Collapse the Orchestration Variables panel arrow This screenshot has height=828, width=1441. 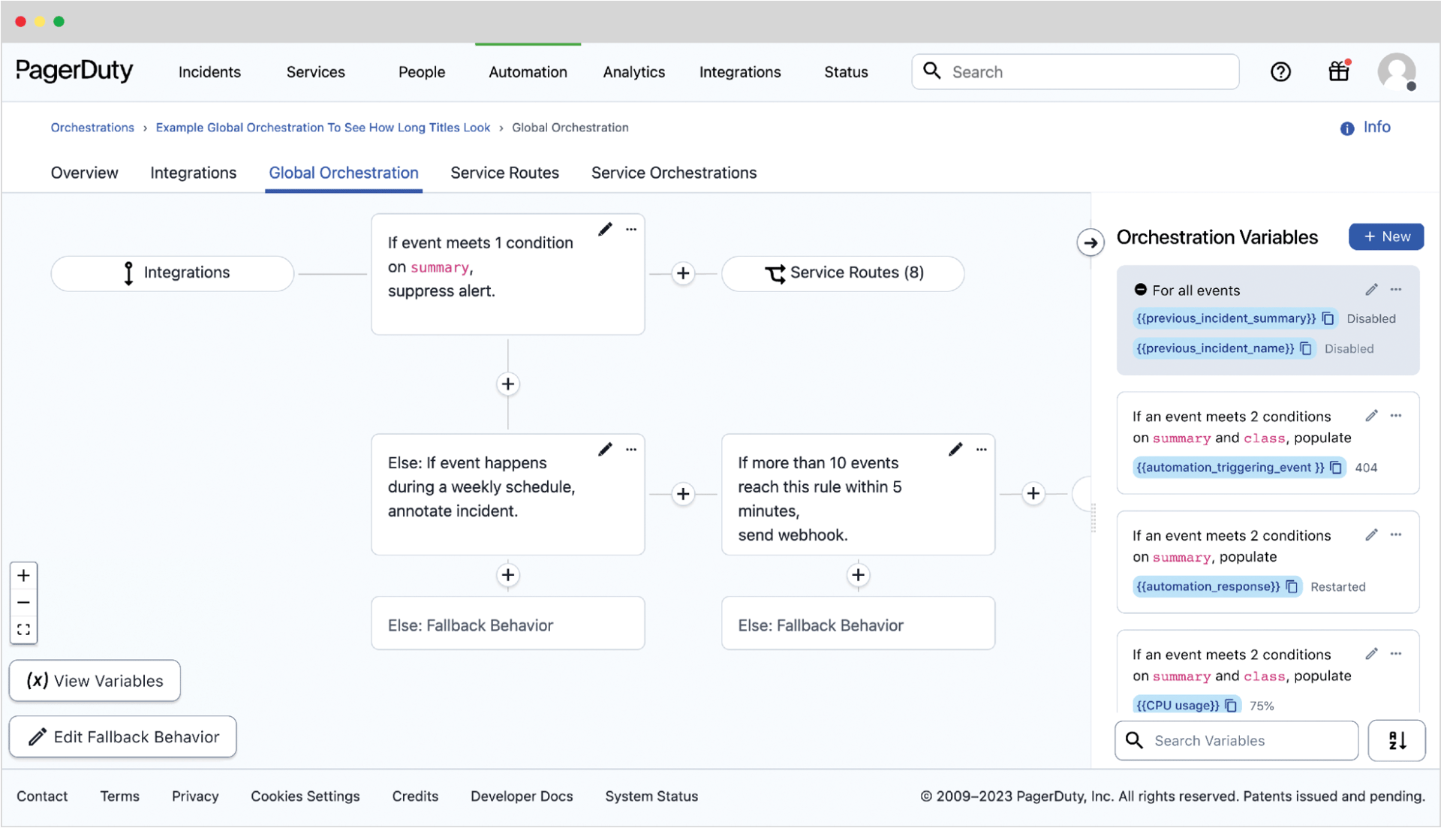coord(1091,242)
